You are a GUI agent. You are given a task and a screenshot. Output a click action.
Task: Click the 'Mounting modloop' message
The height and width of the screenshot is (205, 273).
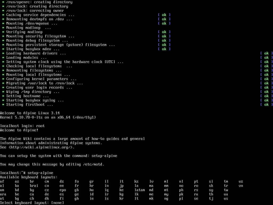click(x=28, y=28)
